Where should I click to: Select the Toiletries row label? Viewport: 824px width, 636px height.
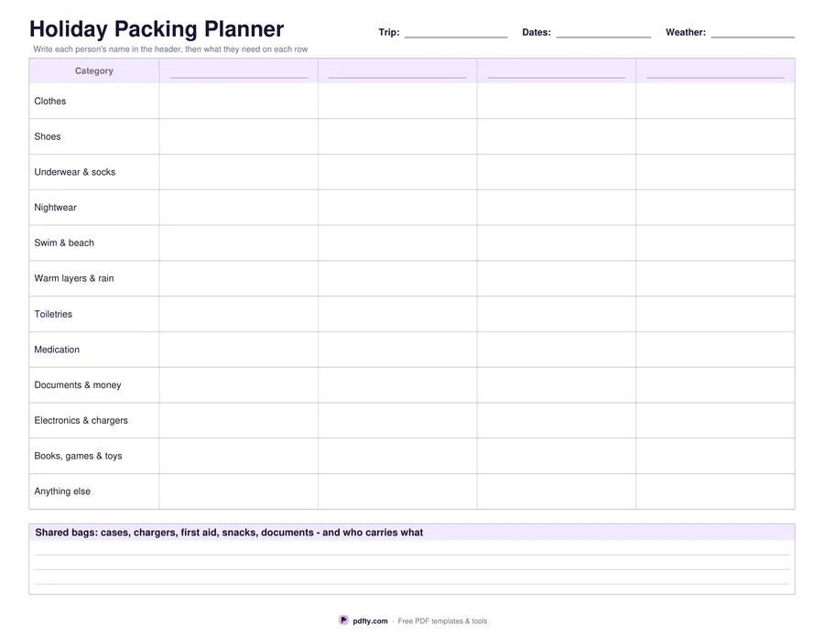[x=53, y=314]
